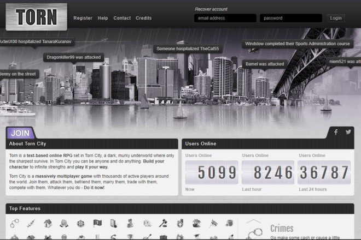Image resolution: width=361 pixels, height=240 pixels.
Task: Select the handshake feature icon
Action: point(64,223)
